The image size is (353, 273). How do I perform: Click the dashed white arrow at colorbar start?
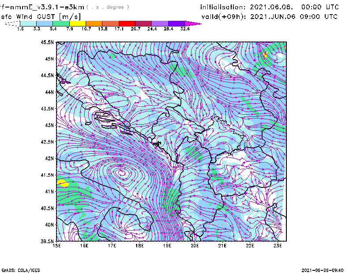point(12,23)
